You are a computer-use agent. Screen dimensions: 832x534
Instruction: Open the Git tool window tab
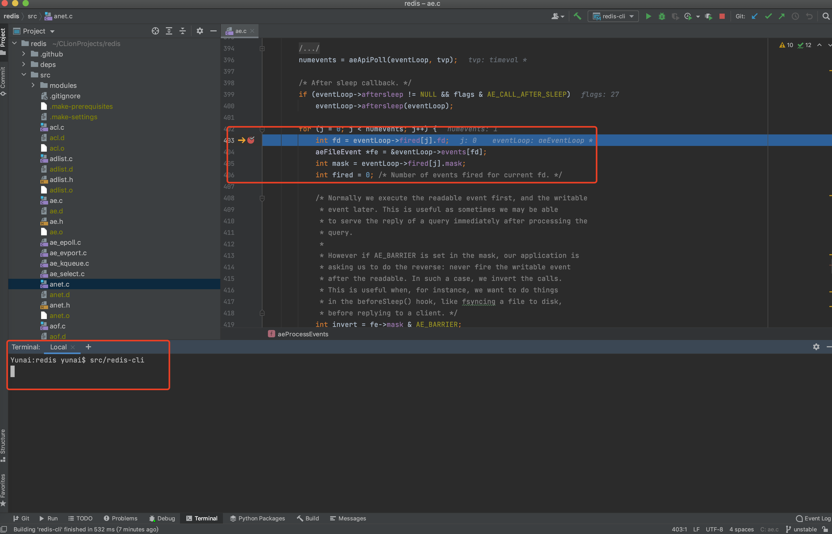coord(21,518)
